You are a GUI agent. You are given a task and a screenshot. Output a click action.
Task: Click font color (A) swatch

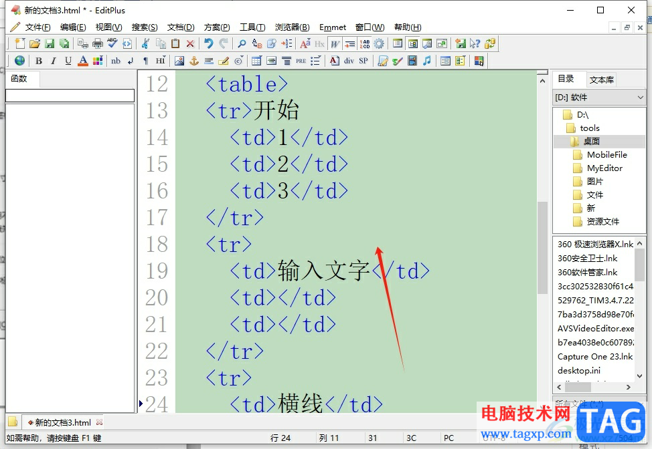pos(83,61)
